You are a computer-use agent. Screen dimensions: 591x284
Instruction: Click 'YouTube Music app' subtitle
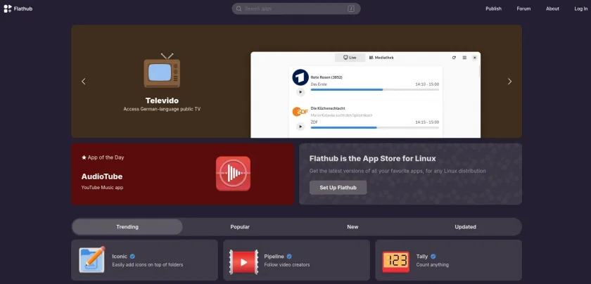click(x=102, y=187)
